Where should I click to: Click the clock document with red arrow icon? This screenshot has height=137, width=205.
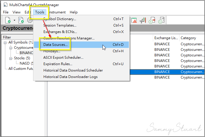[152, 20]
